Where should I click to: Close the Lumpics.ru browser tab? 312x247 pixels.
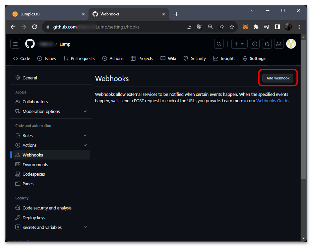(x=83, y=14)
